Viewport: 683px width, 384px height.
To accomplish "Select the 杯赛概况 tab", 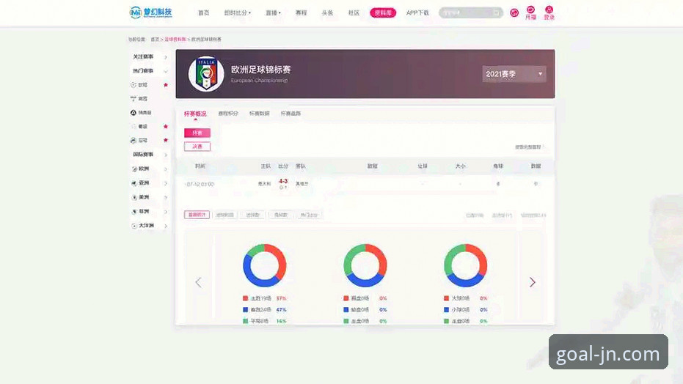I will [194, 114].
